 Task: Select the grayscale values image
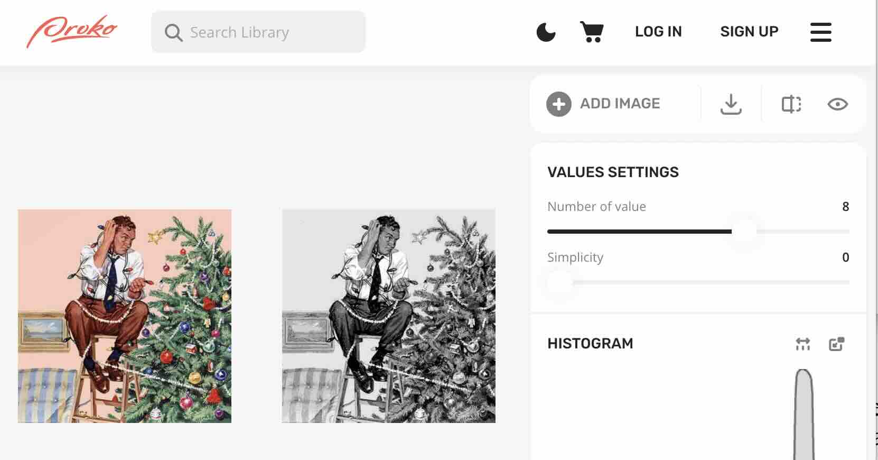tap(389, 316)
